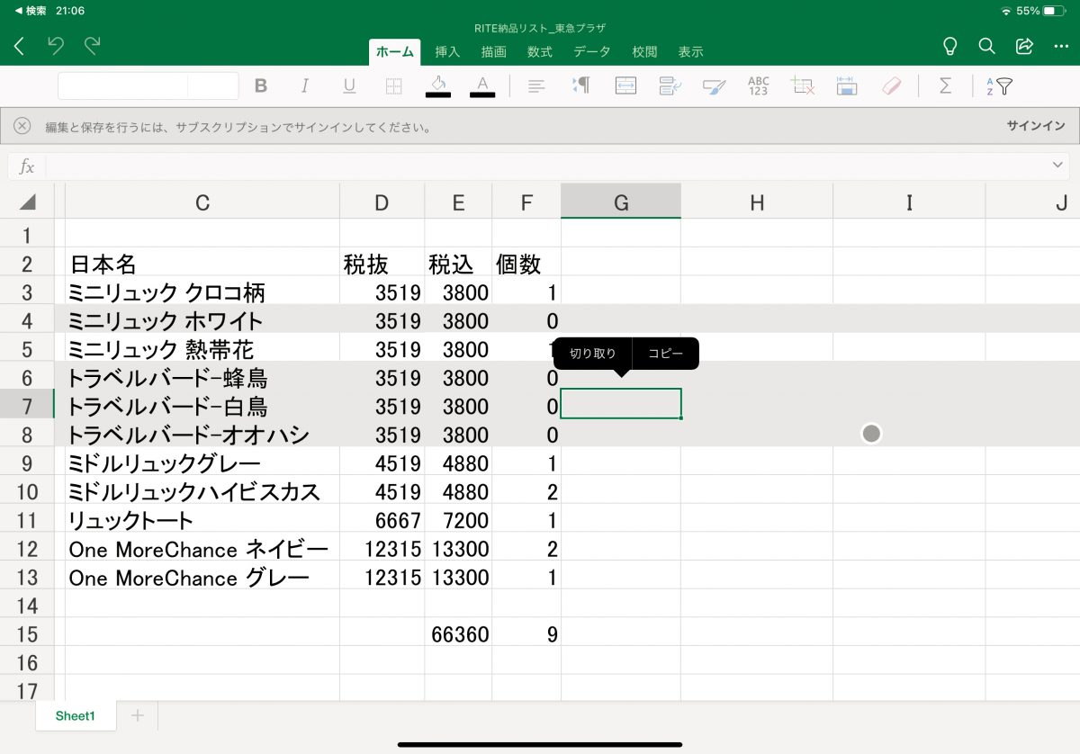1080x754 pixels.
Task: Open the lightbulb Tell Me assistant
Action: pos(949,47)
